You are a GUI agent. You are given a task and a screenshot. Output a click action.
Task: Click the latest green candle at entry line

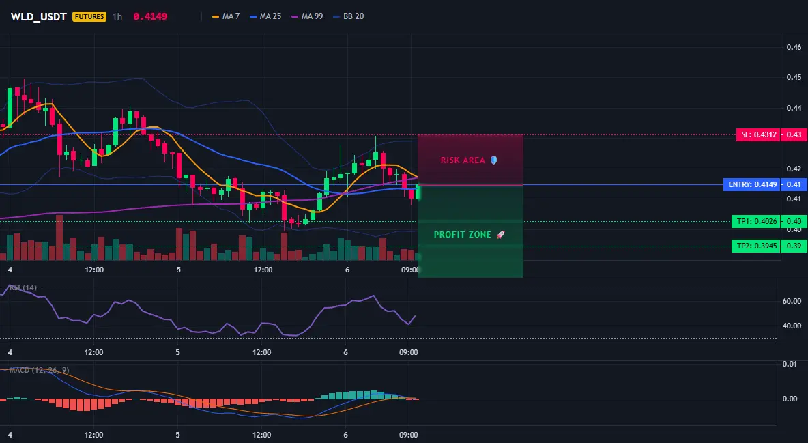(x=418, y=192)
